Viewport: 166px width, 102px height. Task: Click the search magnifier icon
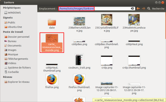pyautogui.click(x=149, y=8)
